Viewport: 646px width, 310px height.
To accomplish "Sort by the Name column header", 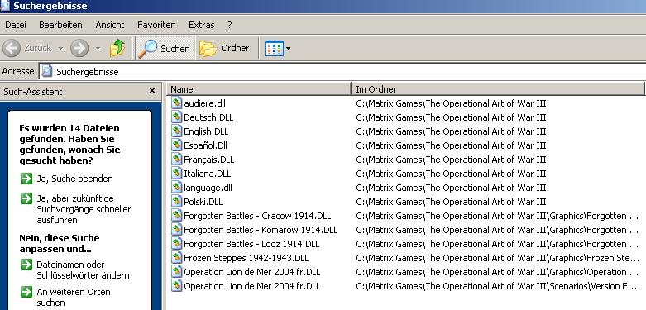I will pyautogui.click(x=259, y=89).
